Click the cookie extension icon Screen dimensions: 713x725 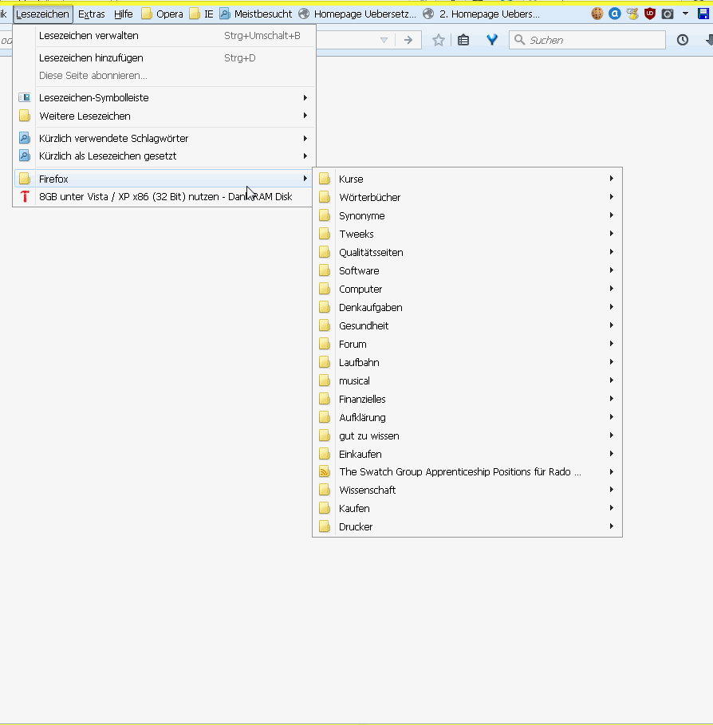click(x=597, y=14)
